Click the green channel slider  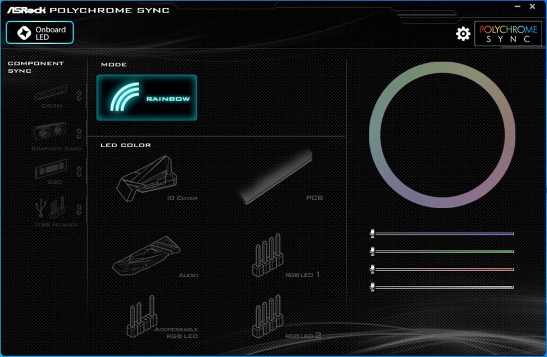[441, 251]
